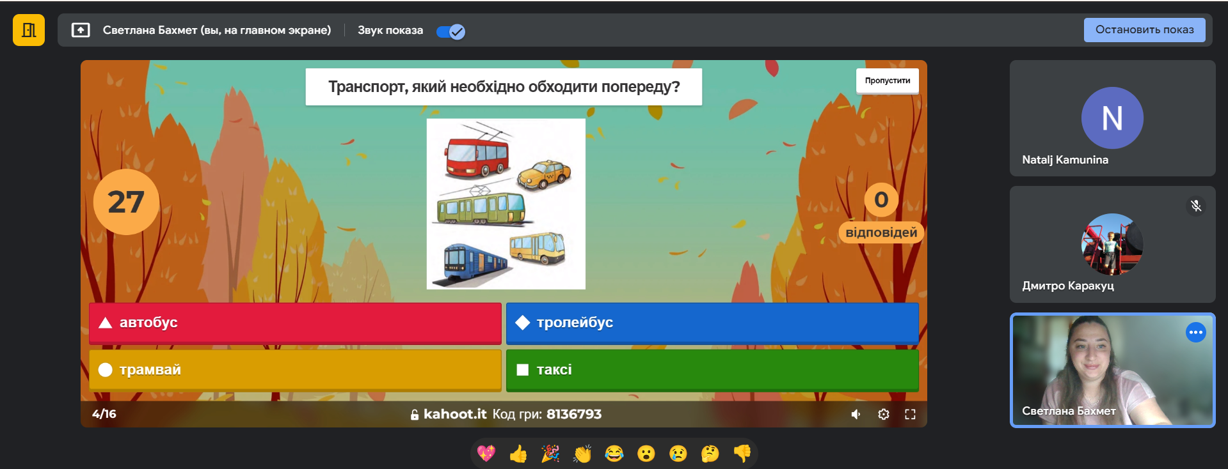
Task: Mute Kahoot volume with speaker icon
Action: [856, 414]
